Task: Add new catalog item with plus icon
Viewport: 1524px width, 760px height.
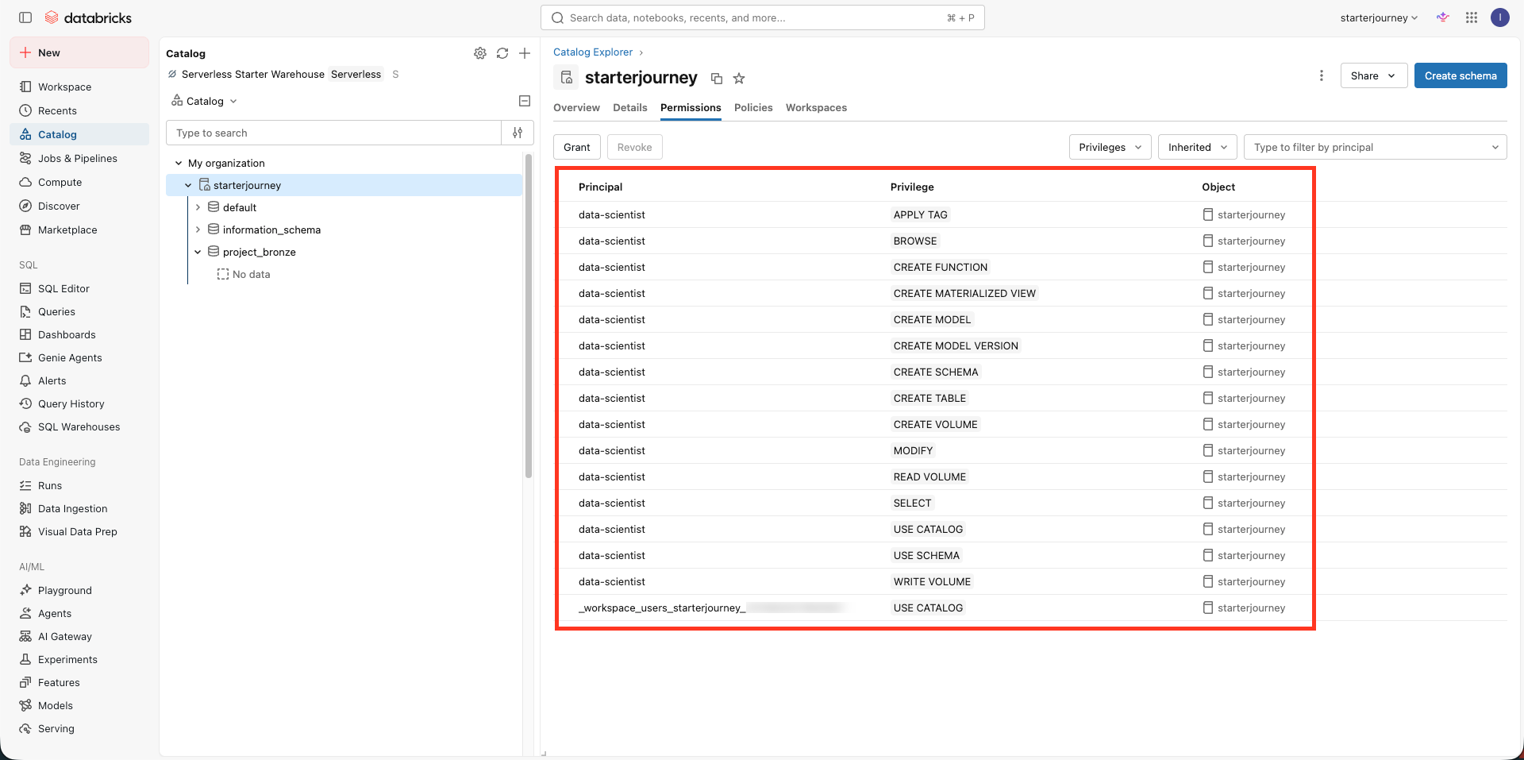Action: 525,53
